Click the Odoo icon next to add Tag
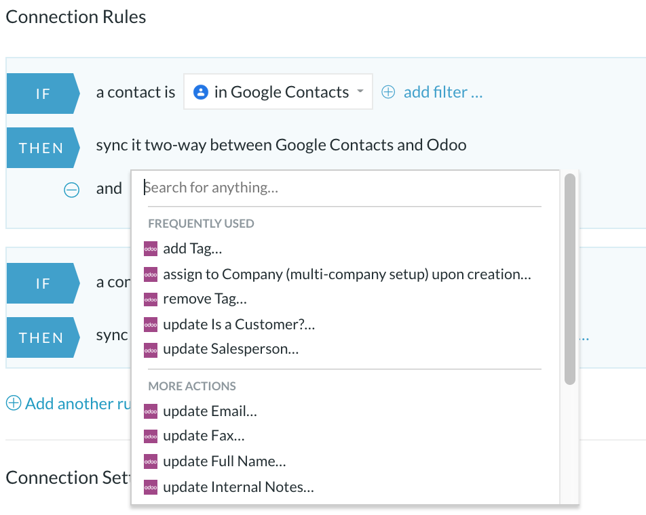This screenshot has height=515, width=646. [x=151, y=249]
